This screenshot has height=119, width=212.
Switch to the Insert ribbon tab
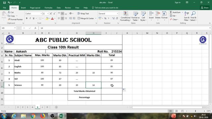[23, 8]
